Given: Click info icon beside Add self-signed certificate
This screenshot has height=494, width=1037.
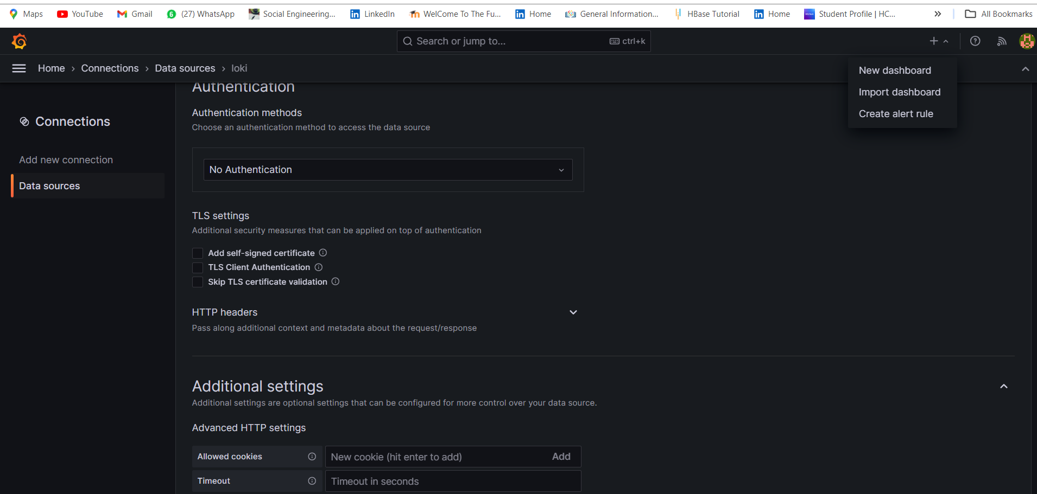Looking at the screenshot, I should 323,253.
